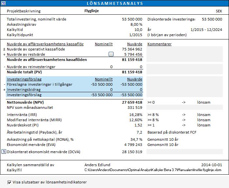Click the DCVA value 28 150 319
This screenshot has width=229, height=188.
(132, 152)
